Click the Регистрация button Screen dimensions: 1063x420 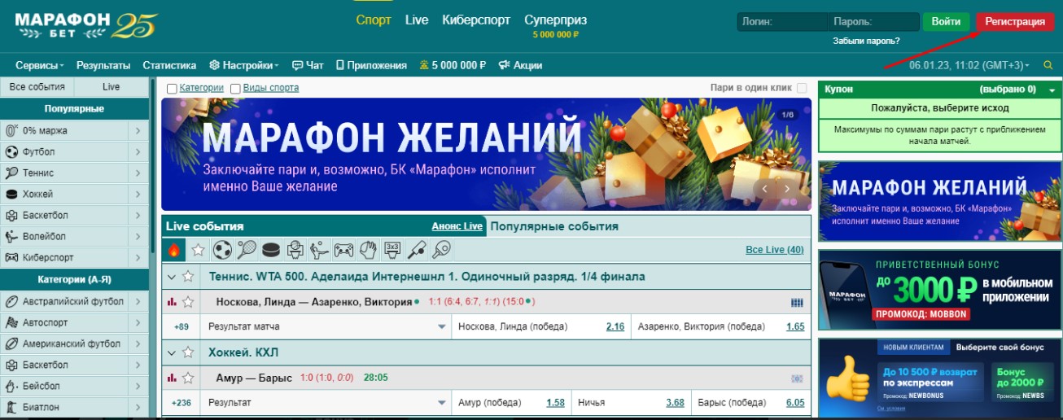(x=1015, y=22)
